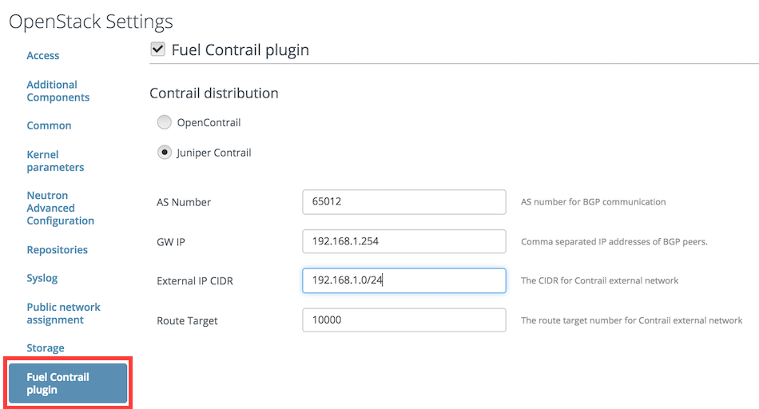Open the Additional Components section
This screenshot has width=759, height=409.
tap(58, 91)
